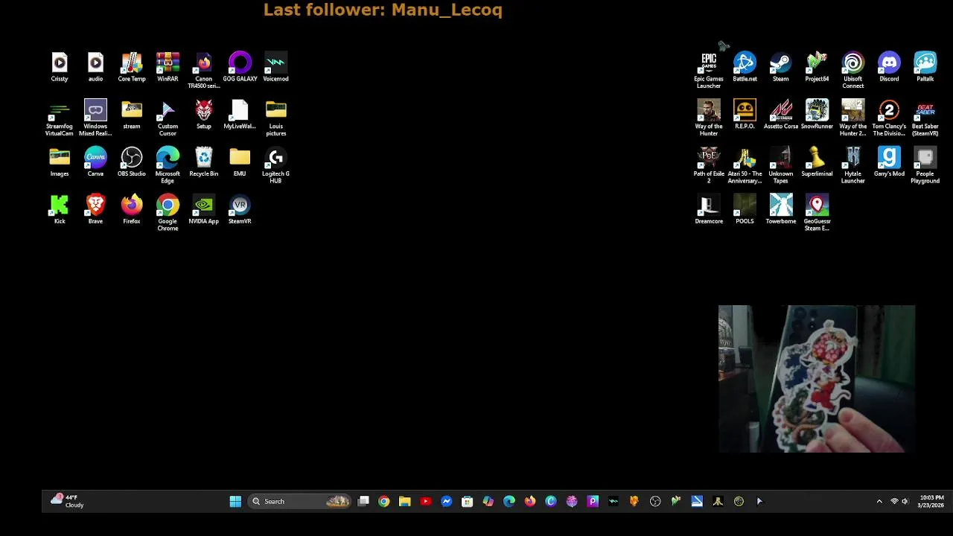Open the clock showing 10:03 PM
The height and width of the screenshot is (536, 953).
click(x=931, y=502)
